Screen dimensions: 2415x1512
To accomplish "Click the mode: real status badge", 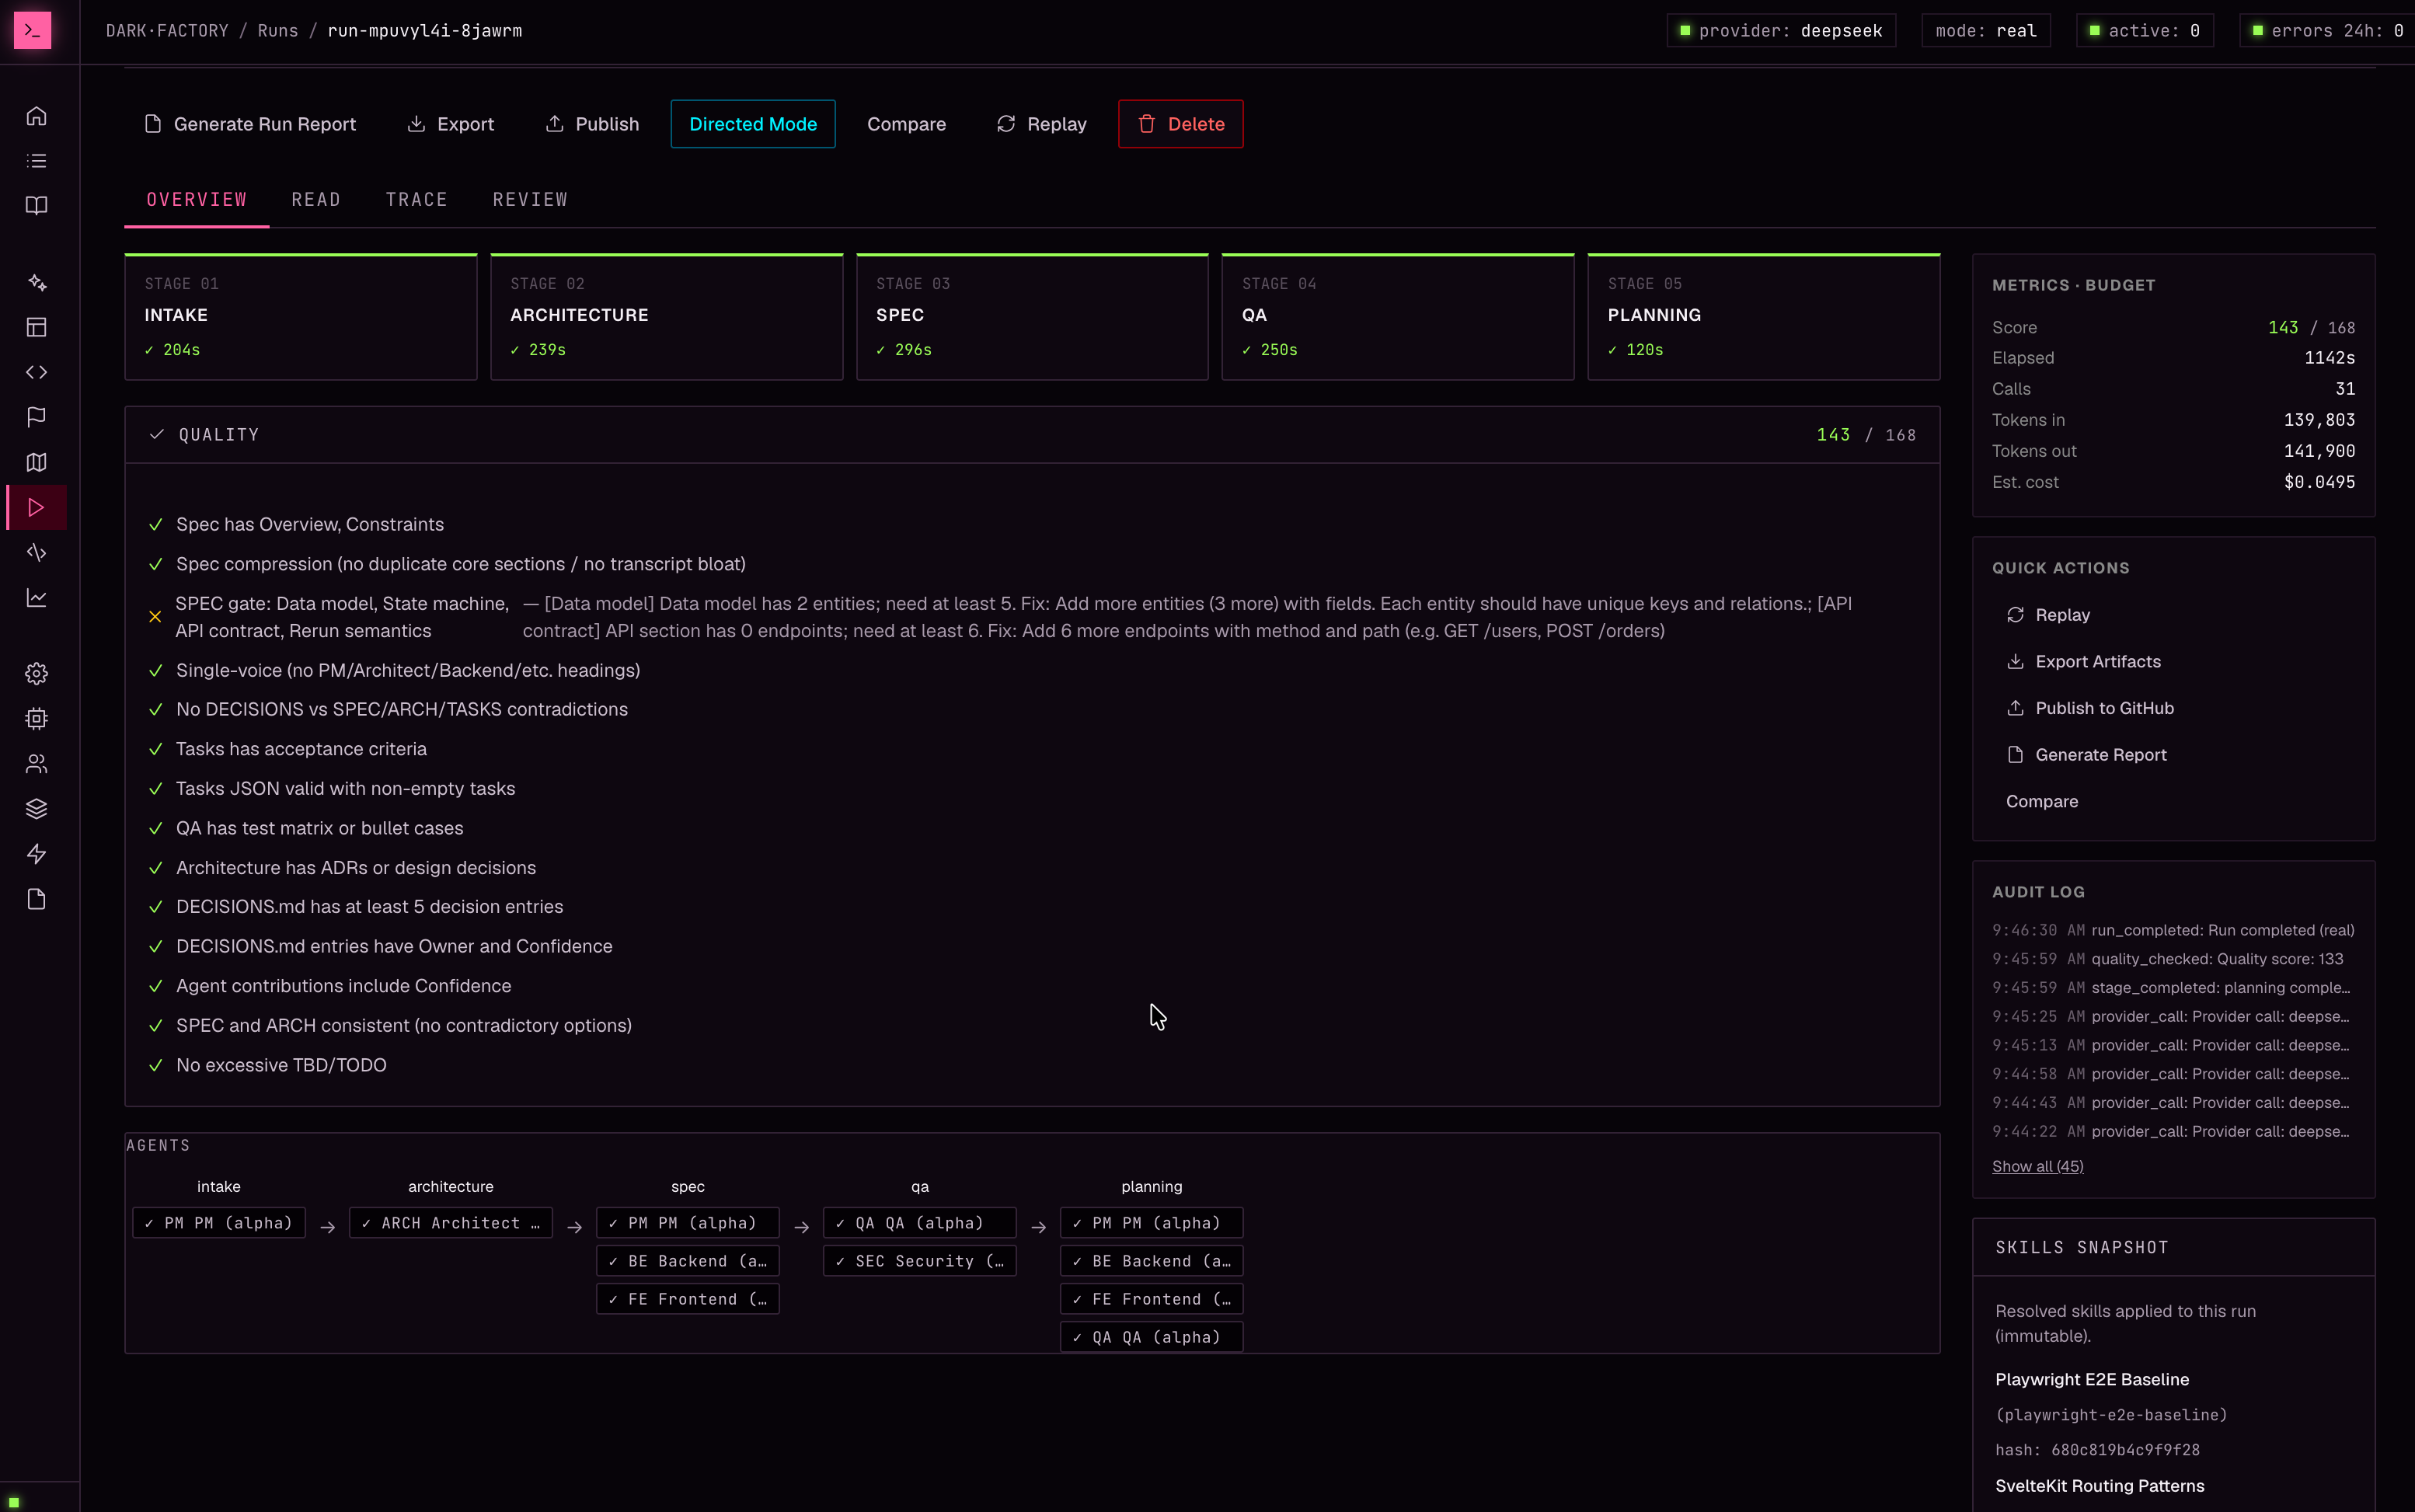I will (1986, 31).
